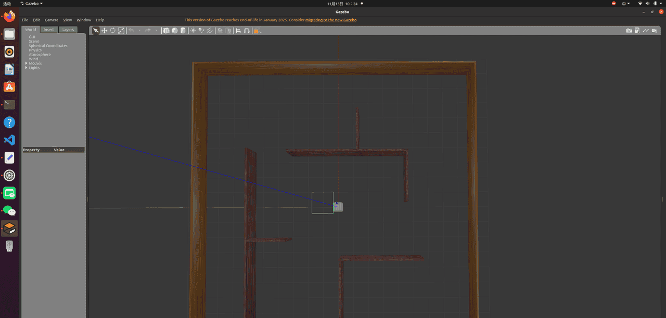Enable the select mode arrow tool

[x=96, y=31]
